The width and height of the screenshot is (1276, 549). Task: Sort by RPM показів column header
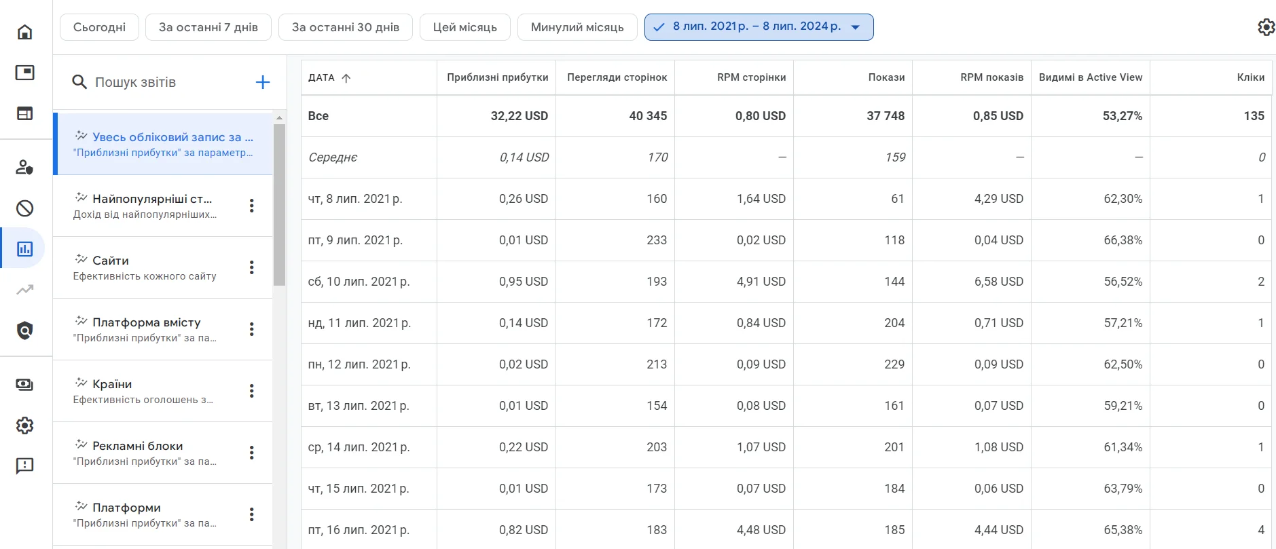991,77
